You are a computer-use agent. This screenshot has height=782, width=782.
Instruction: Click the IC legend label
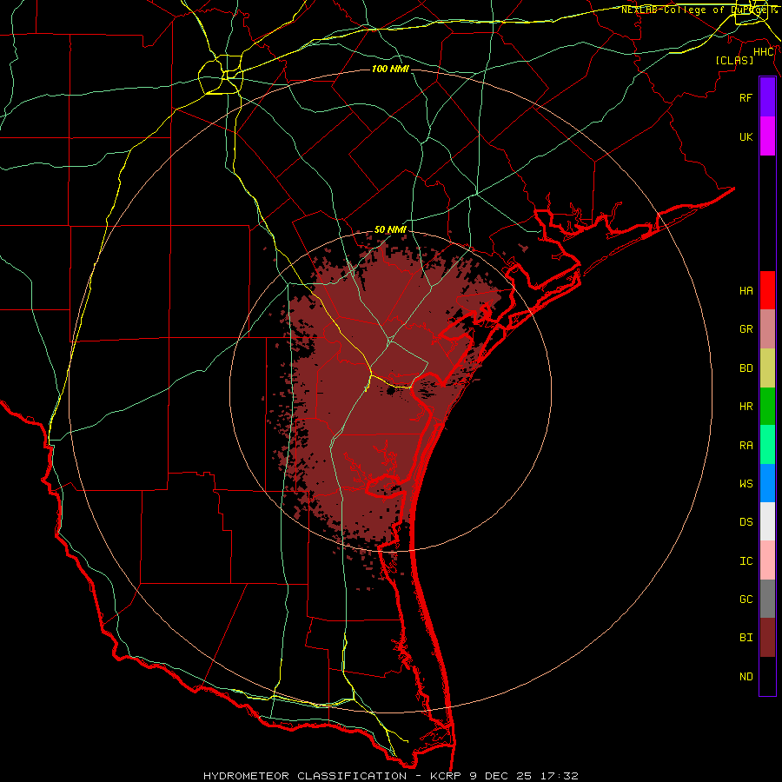click(746, 561)
